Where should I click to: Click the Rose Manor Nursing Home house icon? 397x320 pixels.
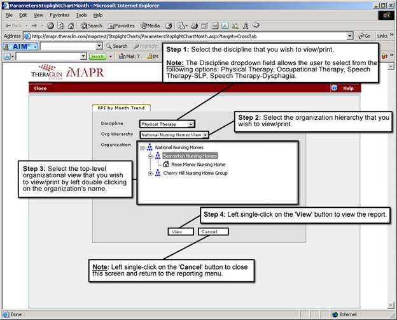point(165,164)
